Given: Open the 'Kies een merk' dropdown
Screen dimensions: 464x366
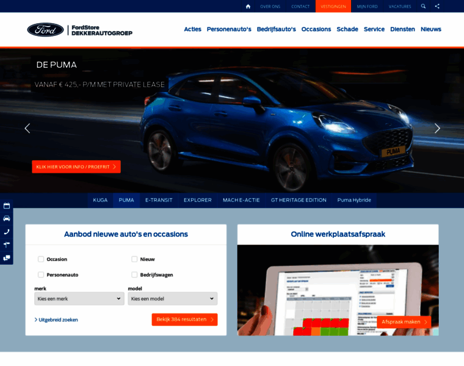Looking at the screenshot, I should click(x=79, y=298).
